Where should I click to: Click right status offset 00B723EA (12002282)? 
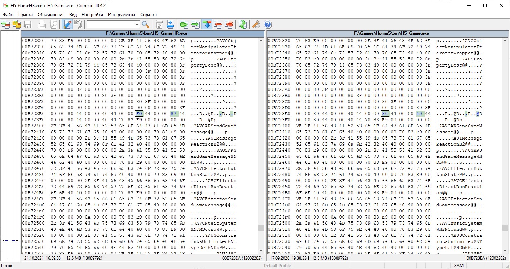tap(487, 258)
